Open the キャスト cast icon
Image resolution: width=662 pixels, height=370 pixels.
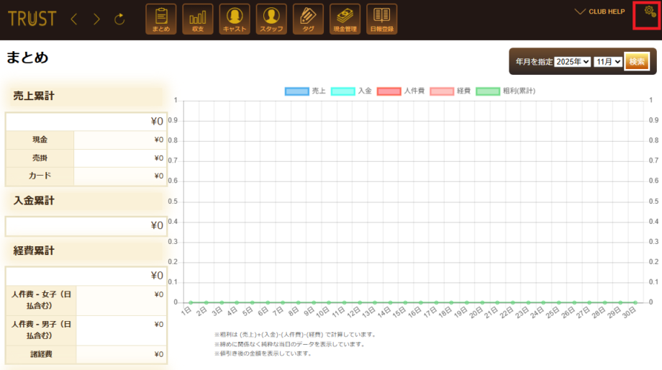coord(234,19)
